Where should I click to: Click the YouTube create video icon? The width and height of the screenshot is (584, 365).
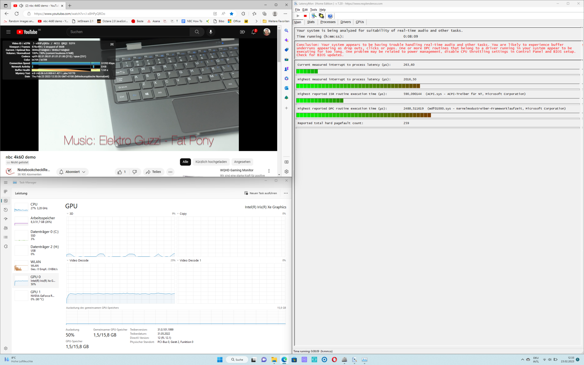click(242, 32)
